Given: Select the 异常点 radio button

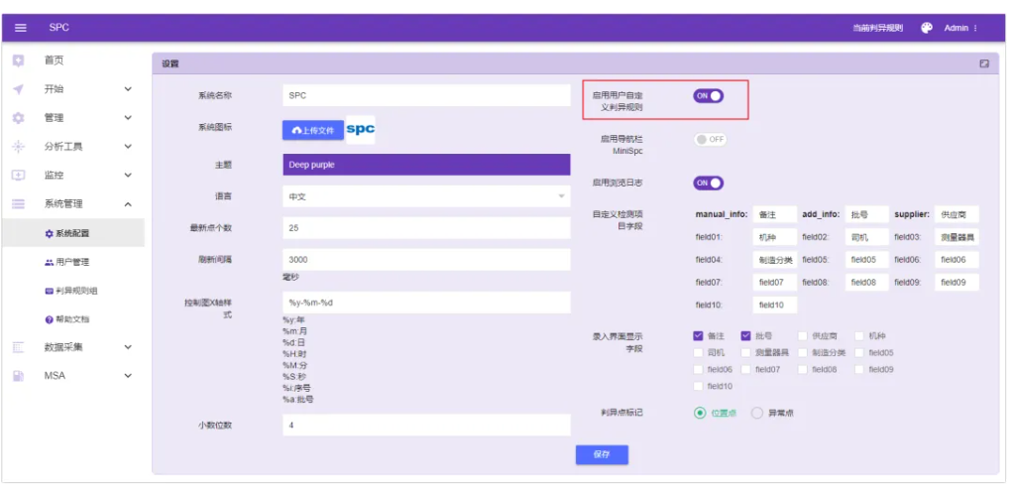Looking at the screenshot, I should point(758,413).
